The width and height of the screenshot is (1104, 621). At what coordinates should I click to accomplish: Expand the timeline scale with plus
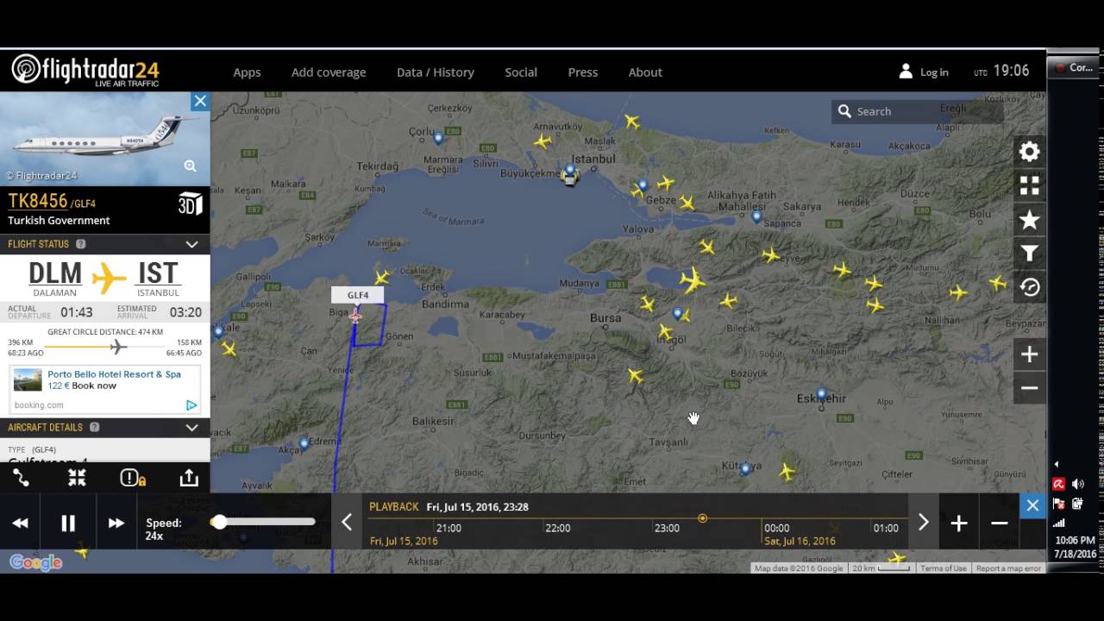(959, 523)
